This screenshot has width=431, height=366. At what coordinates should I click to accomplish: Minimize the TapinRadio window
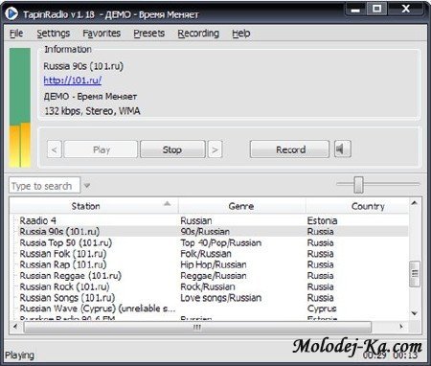click(355, 10)
